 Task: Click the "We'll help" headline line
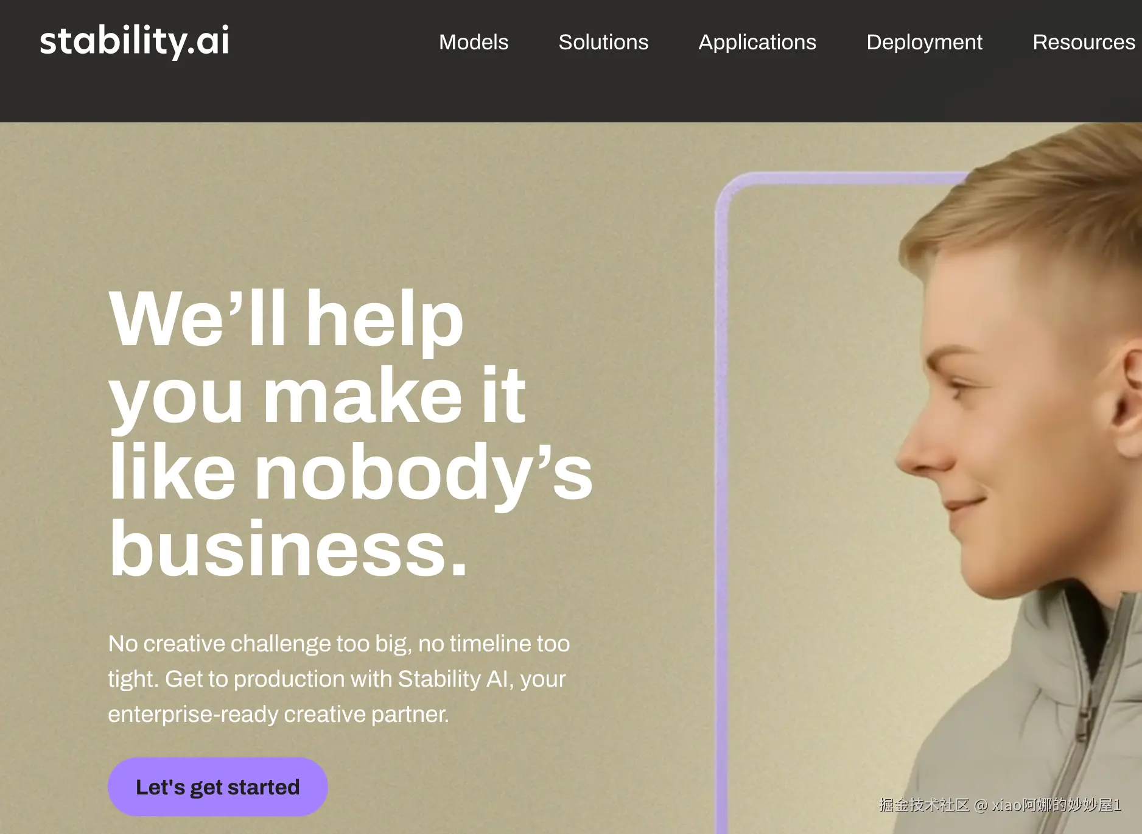(x=286, y=319)
